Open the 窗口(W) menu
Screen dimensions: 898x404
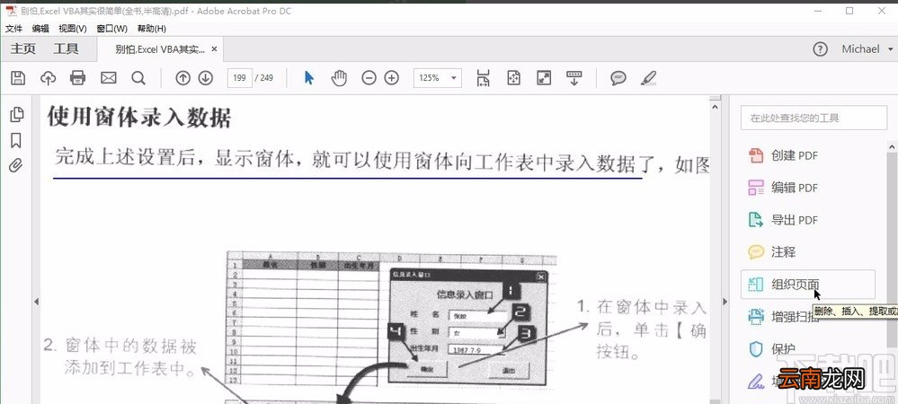pyautogui.click(x=112, y=29)
